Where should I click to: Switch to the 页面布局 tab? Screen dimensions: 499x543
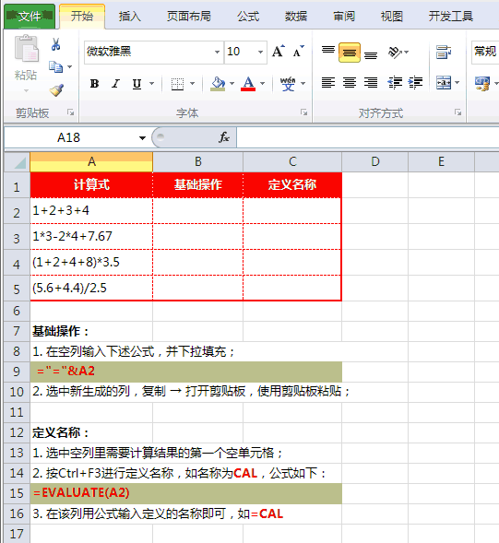coord(189,16)
